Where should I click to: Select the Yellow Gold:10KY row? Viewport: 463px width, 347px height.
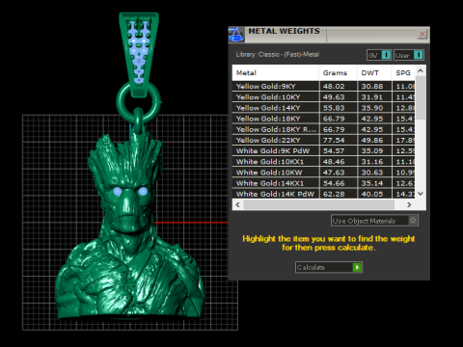click(x=324, y=97)
